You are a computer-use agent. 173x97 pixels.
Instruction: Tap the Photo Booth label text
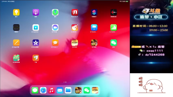(x=75, y=17)
